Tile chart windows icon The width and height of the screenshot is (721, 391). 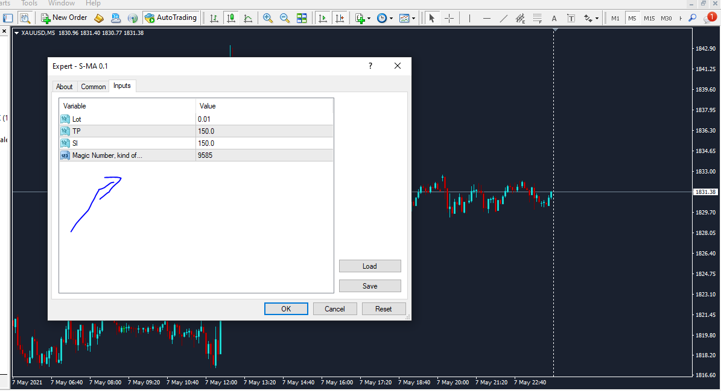point(302,18)
